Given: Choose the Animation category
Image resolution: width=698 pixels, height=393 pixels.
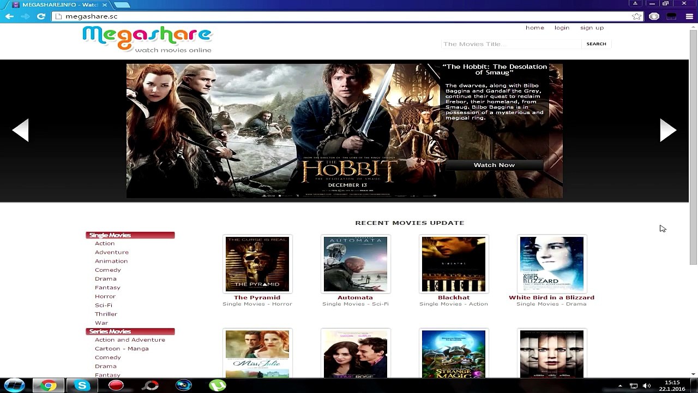Looking at the screenshot, I should pyautogui.click(x=111, y=261).
